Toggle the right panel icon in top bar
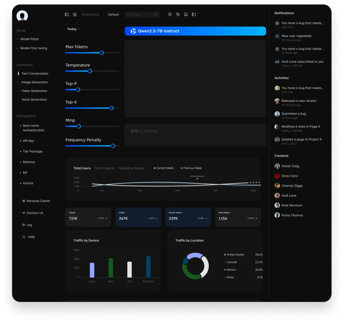 pyautogui.click(x=194, y=14)
